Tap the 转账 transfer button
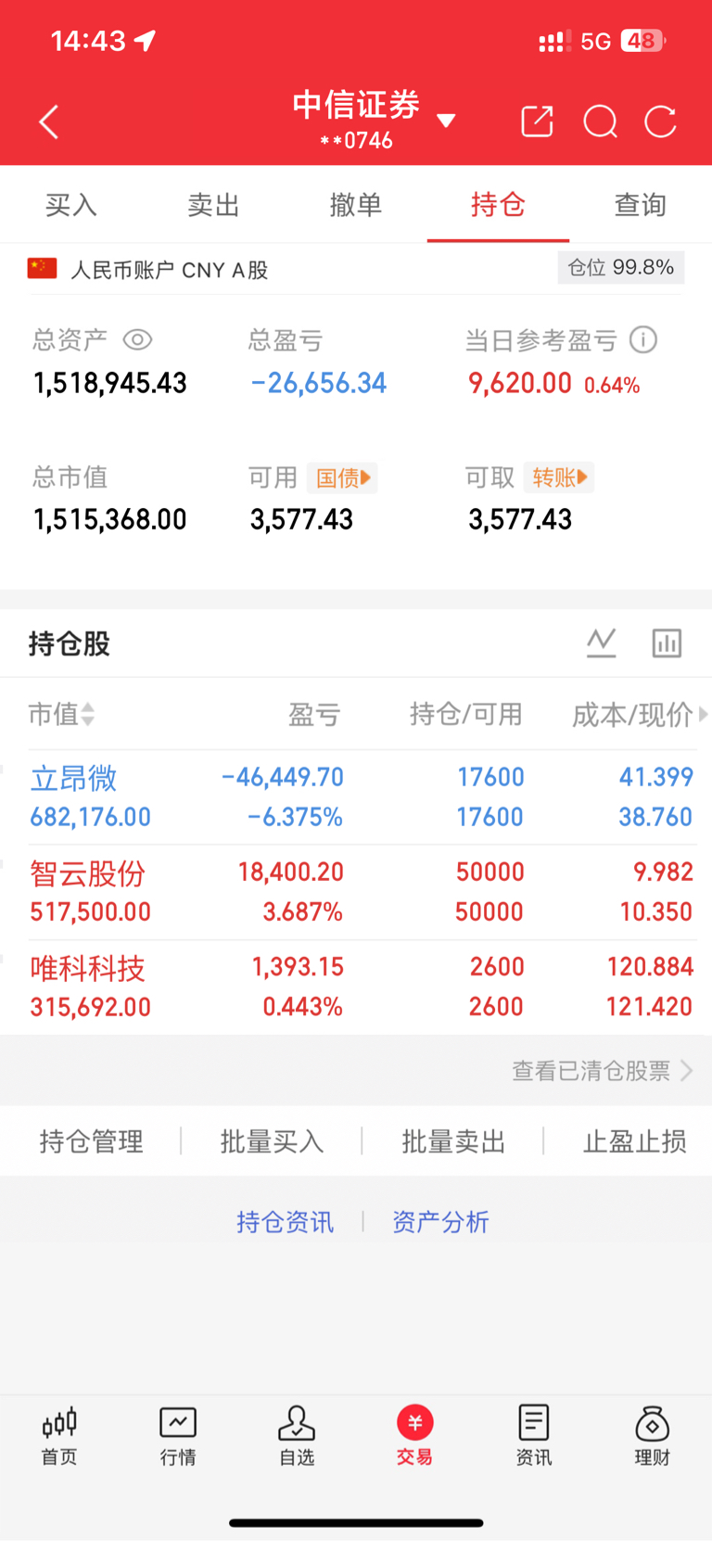712x1541 pixels. coord(559,478)
